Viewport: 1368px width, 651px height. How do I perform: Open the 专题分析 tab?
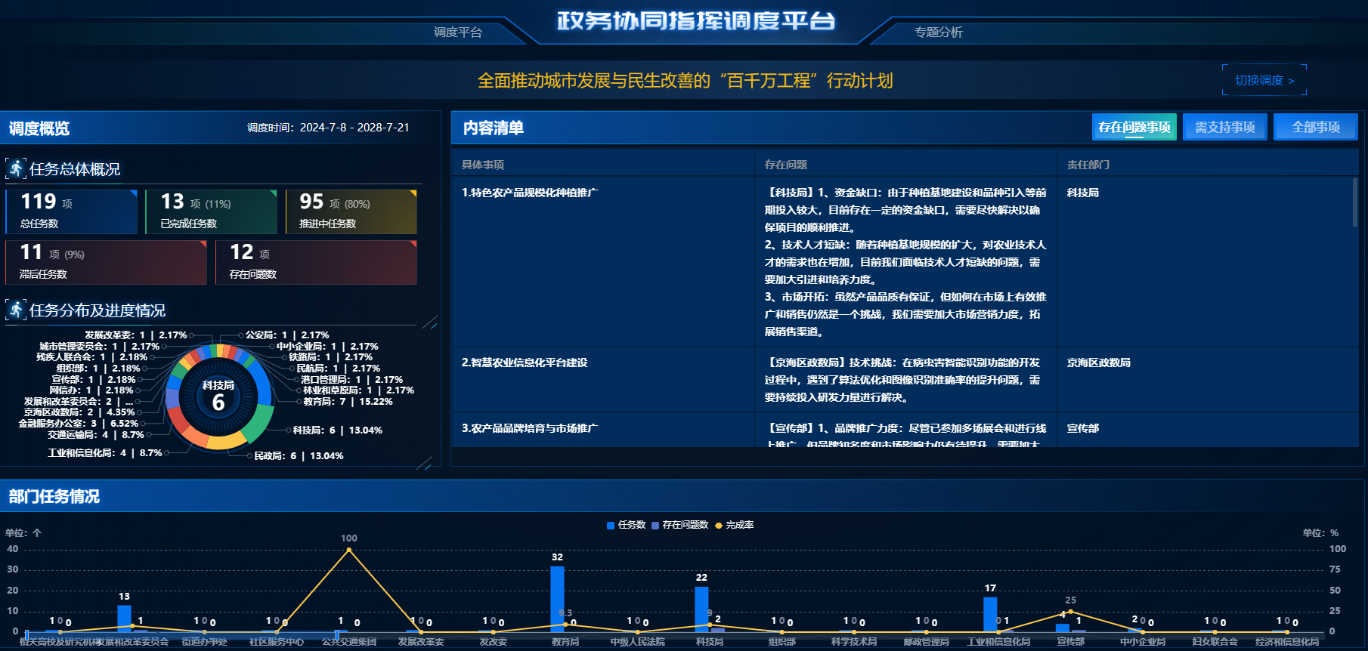[x=938, y=32]
